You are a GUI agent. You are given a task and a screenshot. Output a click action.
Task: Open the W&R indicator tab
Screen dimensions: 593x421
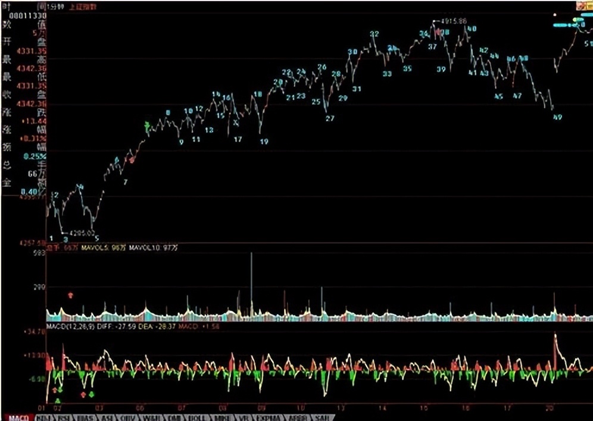click(151, 418)
